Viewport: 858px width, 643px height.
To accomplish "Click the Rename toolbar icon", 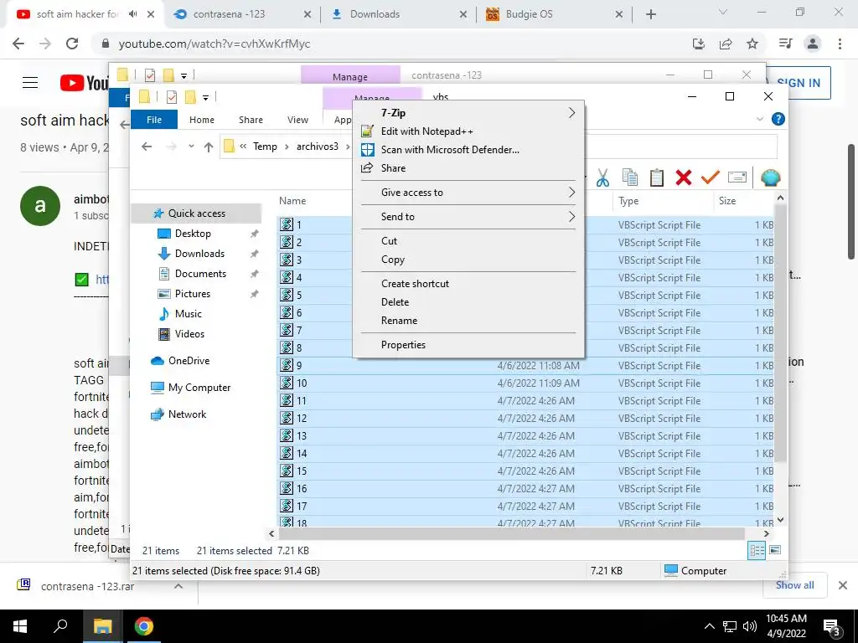I will [737, 177].
